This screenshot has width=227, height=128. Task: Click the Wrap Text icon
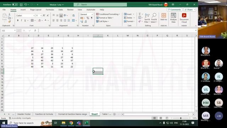click(x=73, y=16)
